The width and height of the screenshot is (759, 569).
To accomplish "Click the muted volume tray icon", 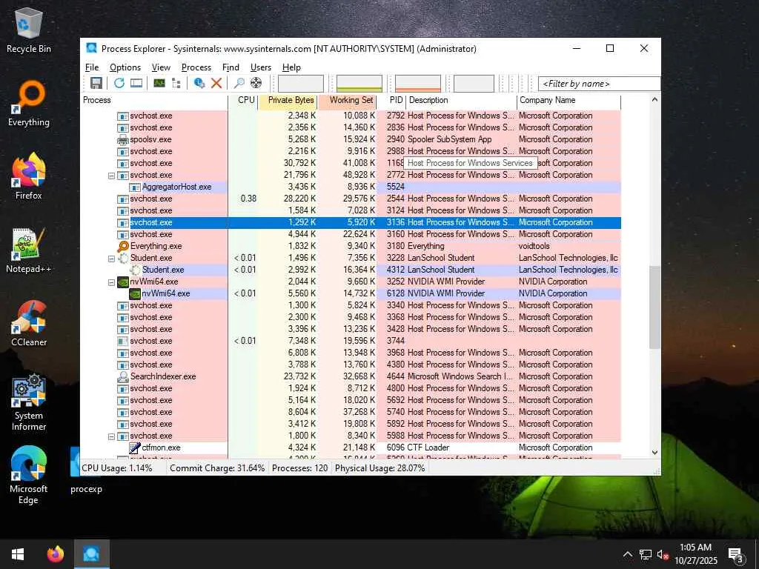I will 663,554.
